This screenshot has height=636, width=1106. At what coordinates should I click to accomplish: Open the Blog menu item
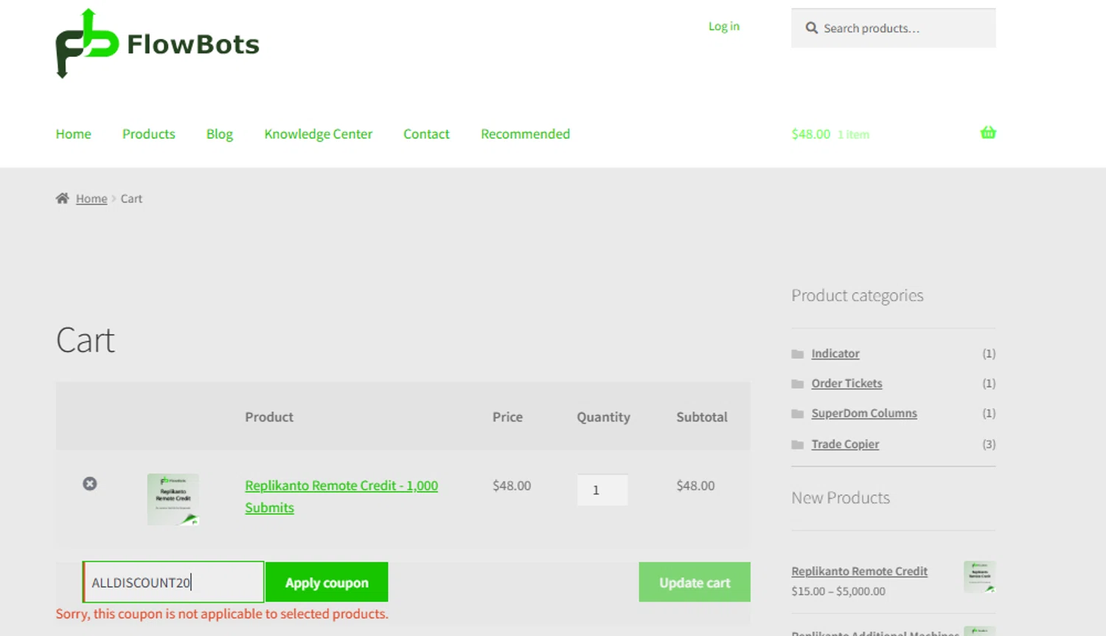[x=220, y=134]
